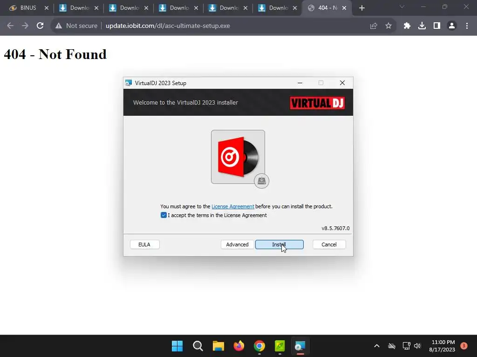Click the 404 - Not Found heading
Image resolution: width=477 pixels, height=357 pixels.
click(55, 54)
